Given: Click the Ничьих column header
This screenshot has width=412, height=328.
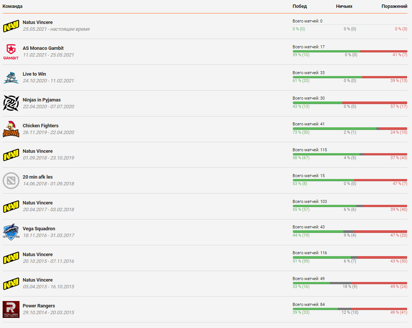Looking at the screenshot, I should coord(344,6).
